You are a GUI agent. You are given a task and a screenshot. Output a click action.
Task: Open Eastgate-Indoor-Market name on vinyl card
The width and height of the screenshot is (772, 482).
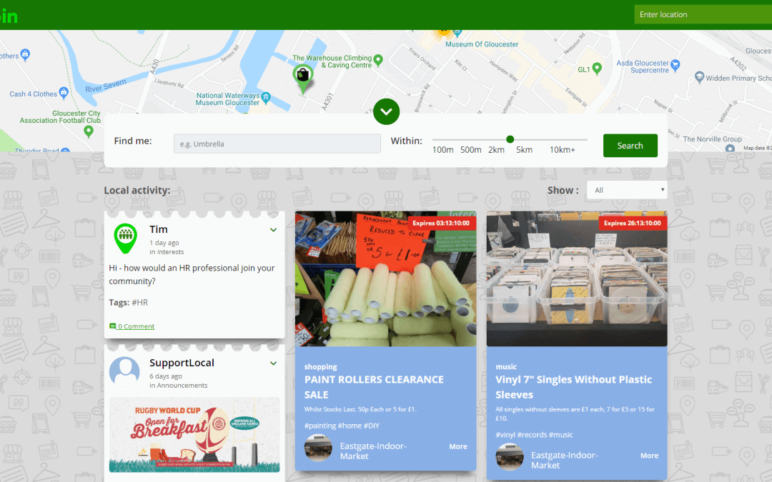pos(564,460)
